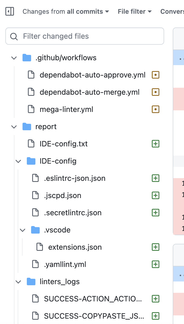This screenshot has width=184, height=324.
Task: Click the added-file marker for .secretlintrc.json
Action: 155,213
